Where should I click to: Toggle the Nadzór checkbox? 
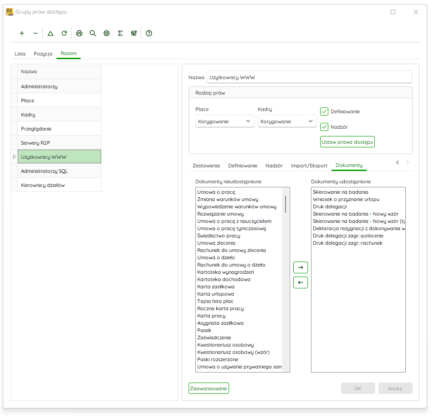[324, 127]
